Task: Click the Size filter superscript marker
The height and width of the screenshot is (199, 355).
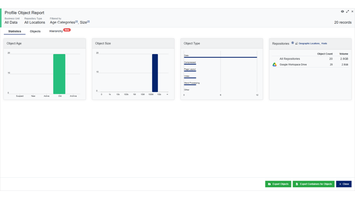Action: pos(88,22)
